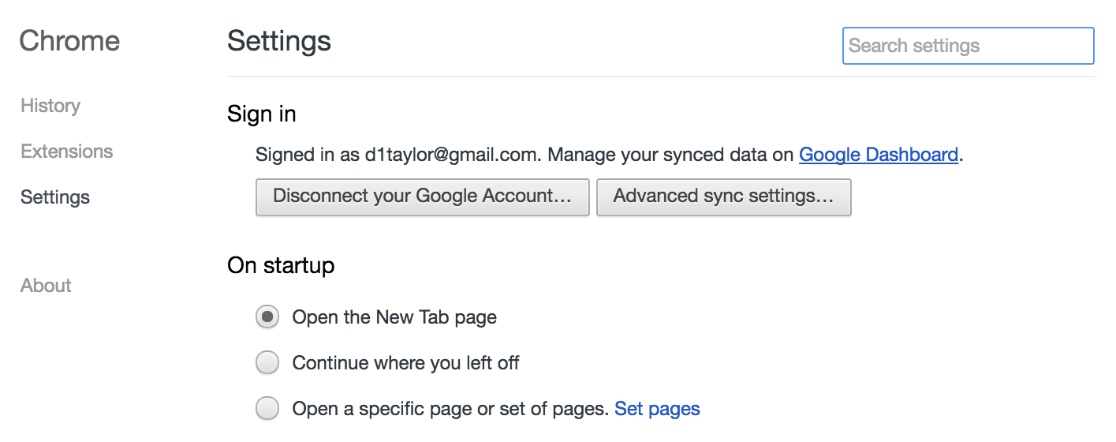The width and height of the screenshot is (1116, 442).
Task: Go to Extensions in the sidebar
Action: (67, 152)
